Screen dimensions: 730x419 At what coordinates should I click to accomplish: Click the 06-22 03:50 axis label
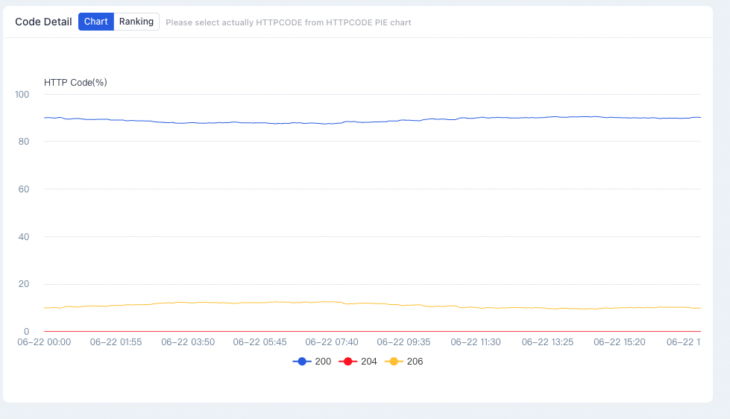click(x=188, y=342)
